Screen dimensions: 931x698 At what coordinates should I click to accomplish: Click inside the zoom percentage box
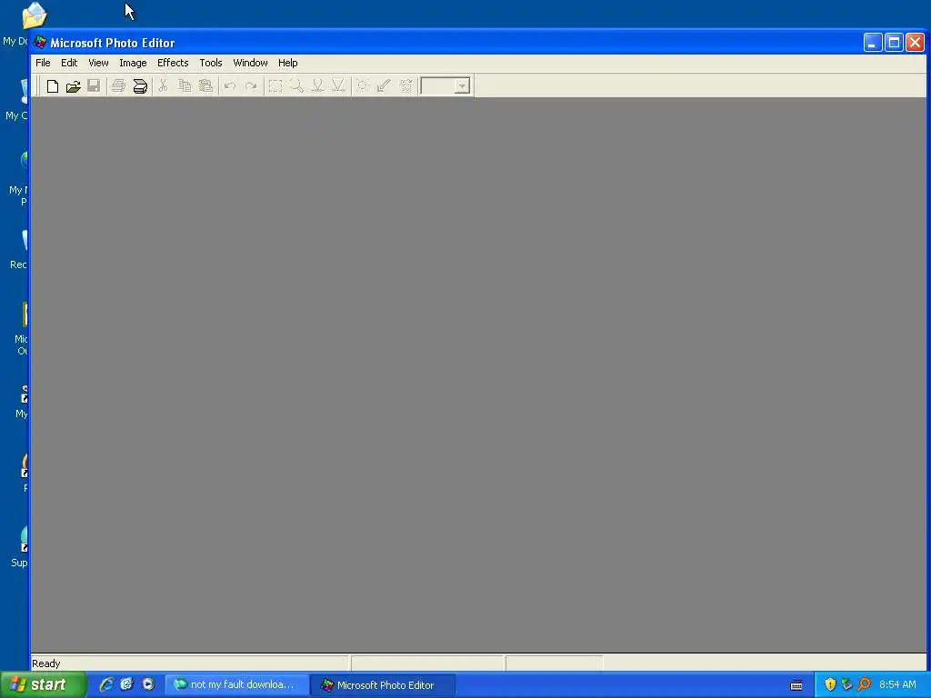coord(438,86)
